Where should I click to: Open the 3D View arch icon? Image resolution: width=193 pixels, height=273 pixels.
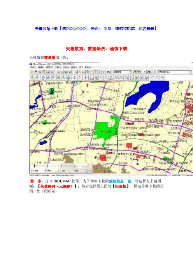pos(108,72)
